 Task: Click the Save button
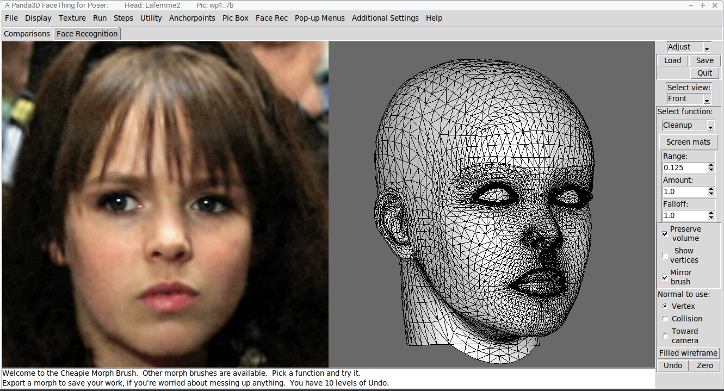click(705, 60)
